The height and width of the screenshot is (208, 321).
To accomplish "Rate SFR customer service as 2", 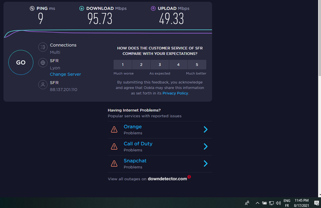I will click(x=141, y=65).
